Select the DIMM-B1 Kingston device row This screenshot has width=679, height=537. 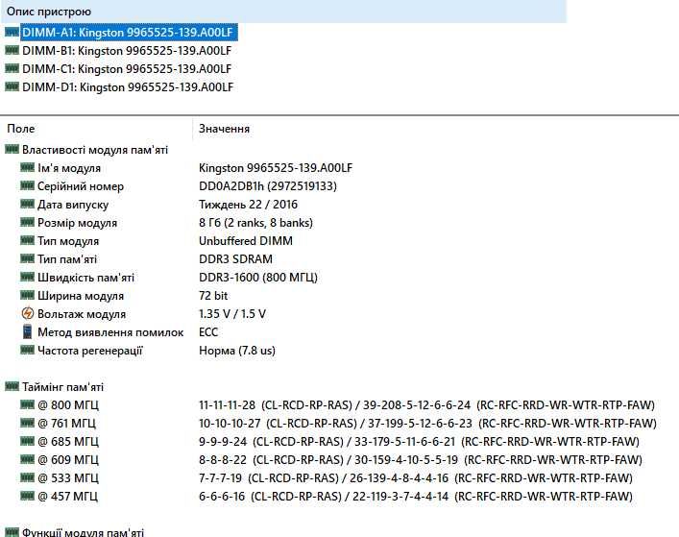(x=127, y=51)
